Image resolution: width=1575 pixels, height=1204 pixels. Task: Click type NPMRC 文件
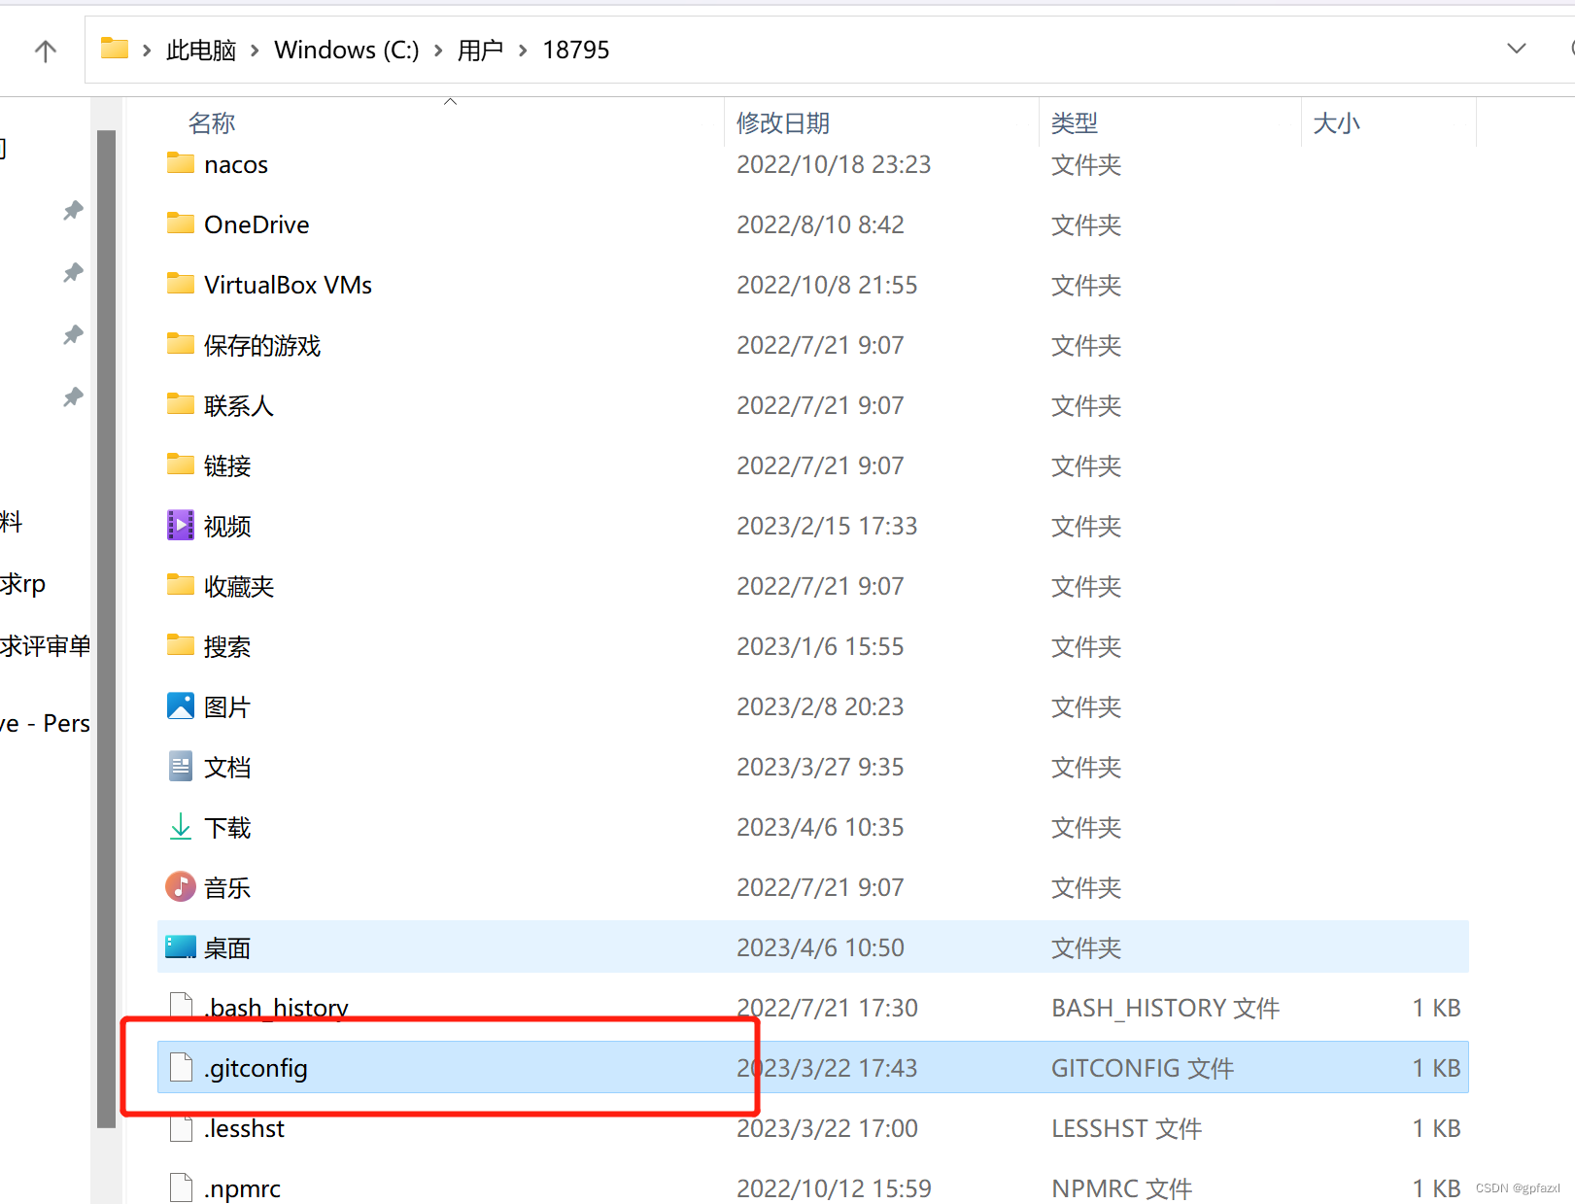[x=1122, y=1188]
